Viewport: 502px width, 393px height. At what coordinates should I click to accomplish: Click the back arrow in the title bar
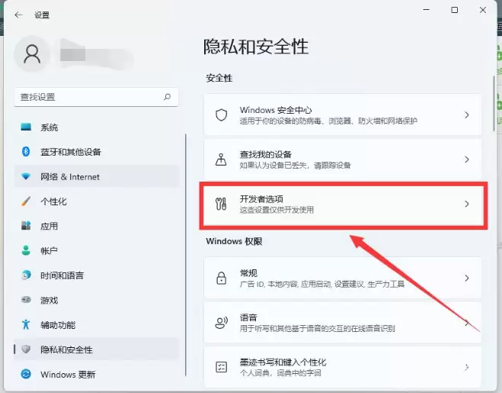click(x=18, y=14)
